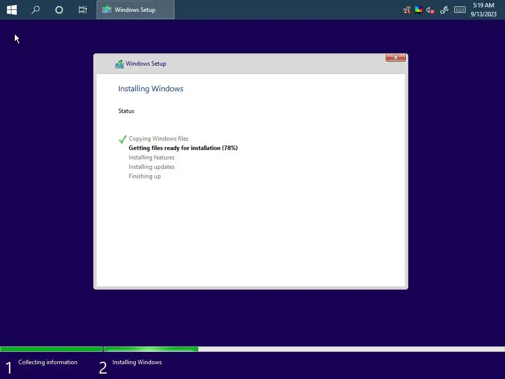Select the "Finishing up" status line
The image size is (505, 379).
(144, 176)
